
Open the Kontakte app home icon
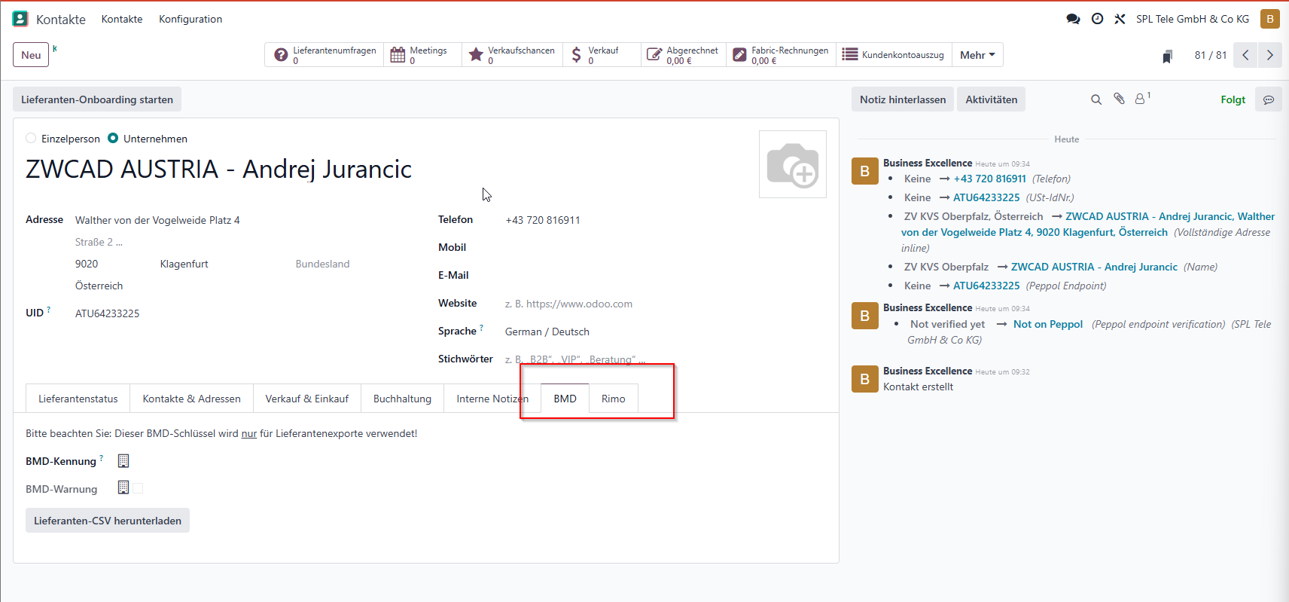20,19
